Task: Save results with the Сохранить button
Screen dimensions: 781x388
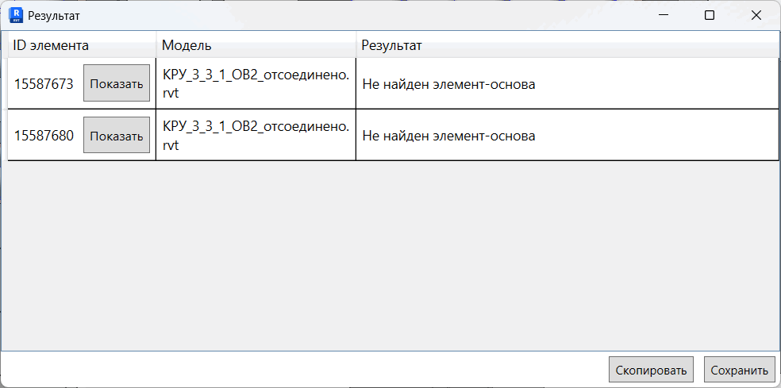Action: (739, 370)
